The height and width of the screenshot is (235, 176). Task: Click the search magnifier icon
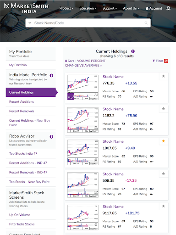146,23
